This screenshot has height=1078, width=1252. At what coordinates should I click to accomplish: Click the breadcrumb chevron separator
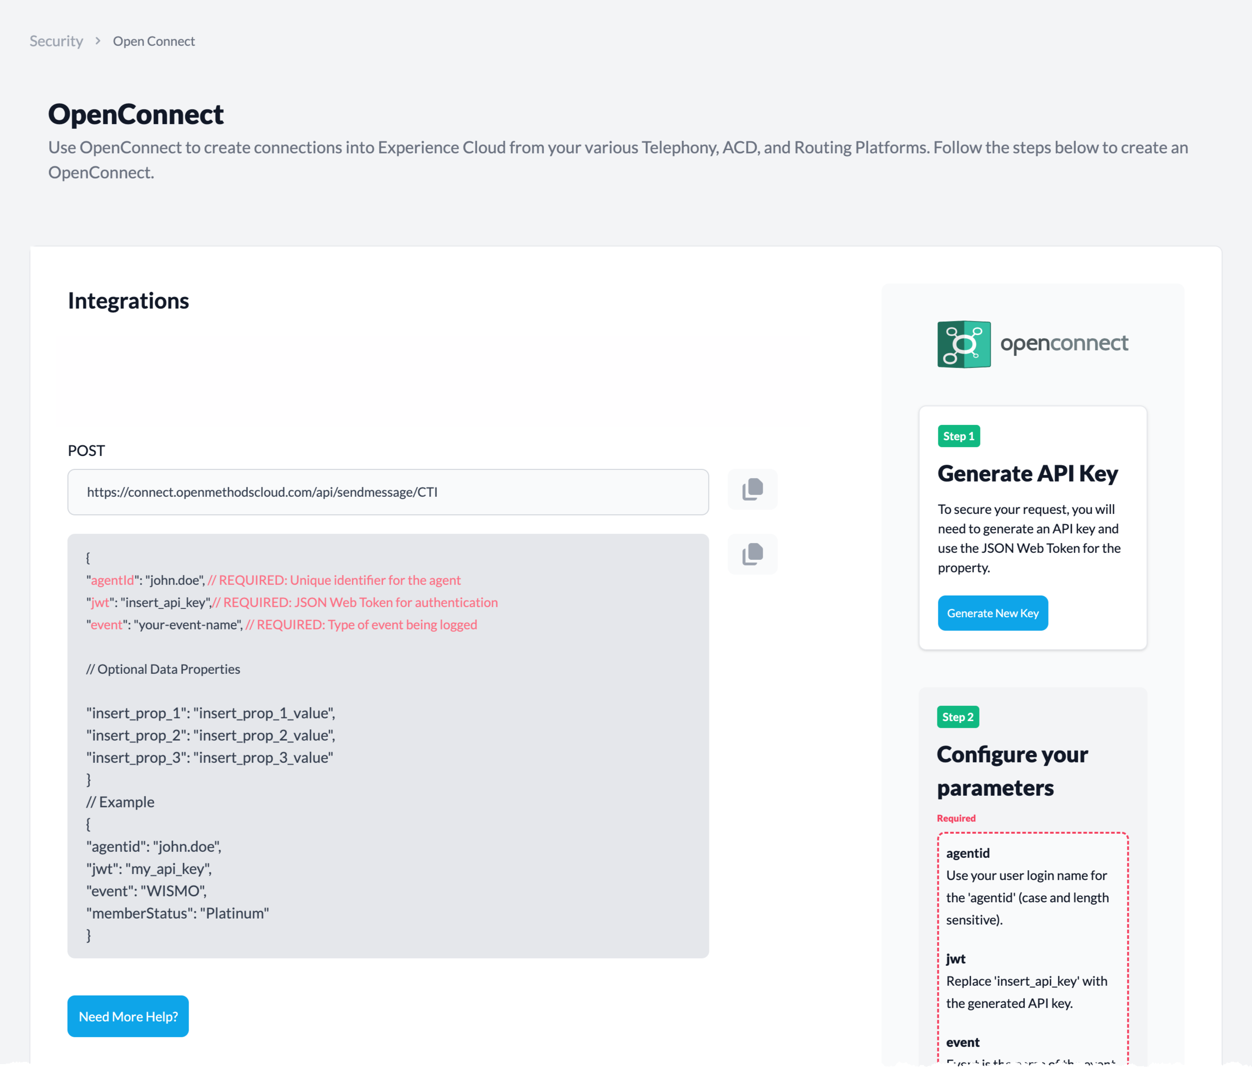[x=98, y=41]
